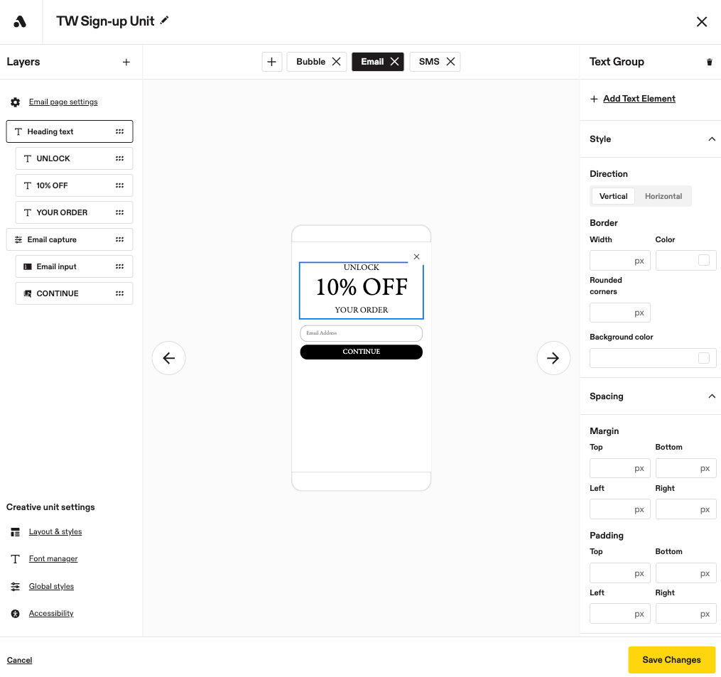This screenshot has width=721, height=677.
Task: Open Layout & styles link
Action: (55, 531)
